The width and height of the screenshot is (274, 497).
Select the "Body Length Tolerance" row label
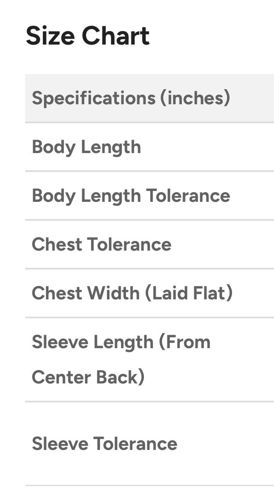pos(131,196)
